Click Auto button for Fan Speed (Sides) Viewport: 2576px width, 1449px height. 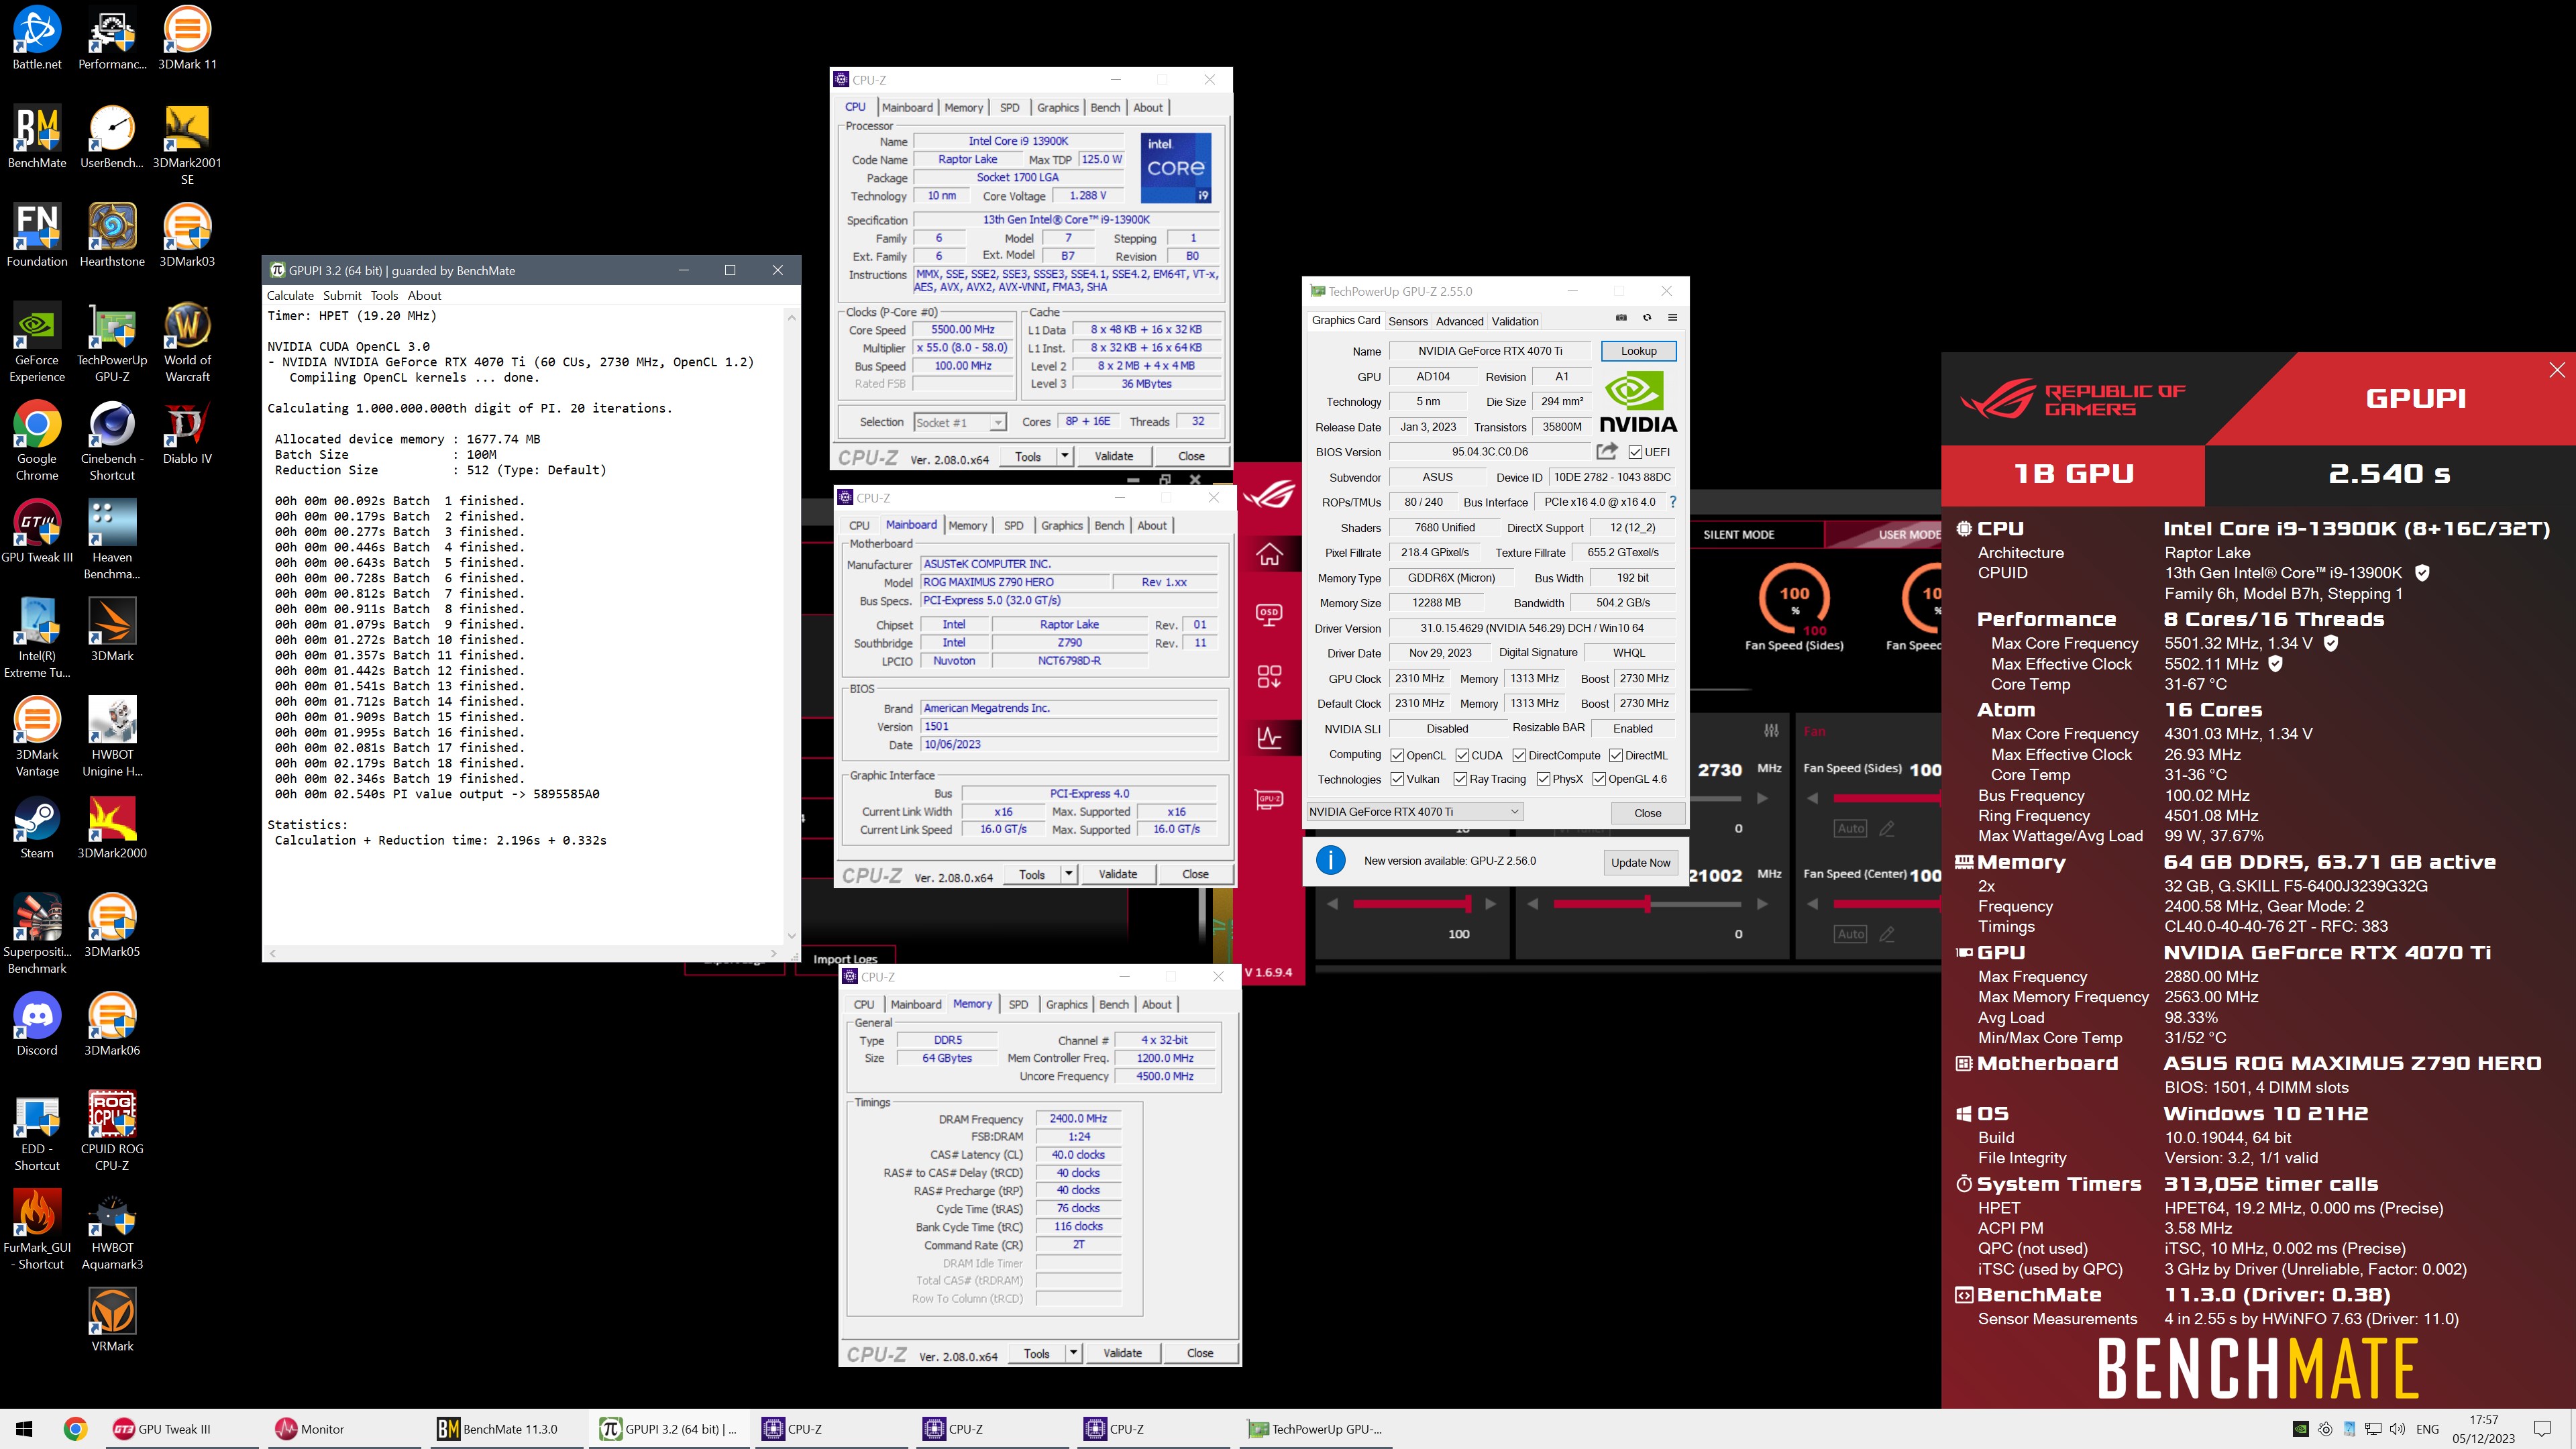1850,829
